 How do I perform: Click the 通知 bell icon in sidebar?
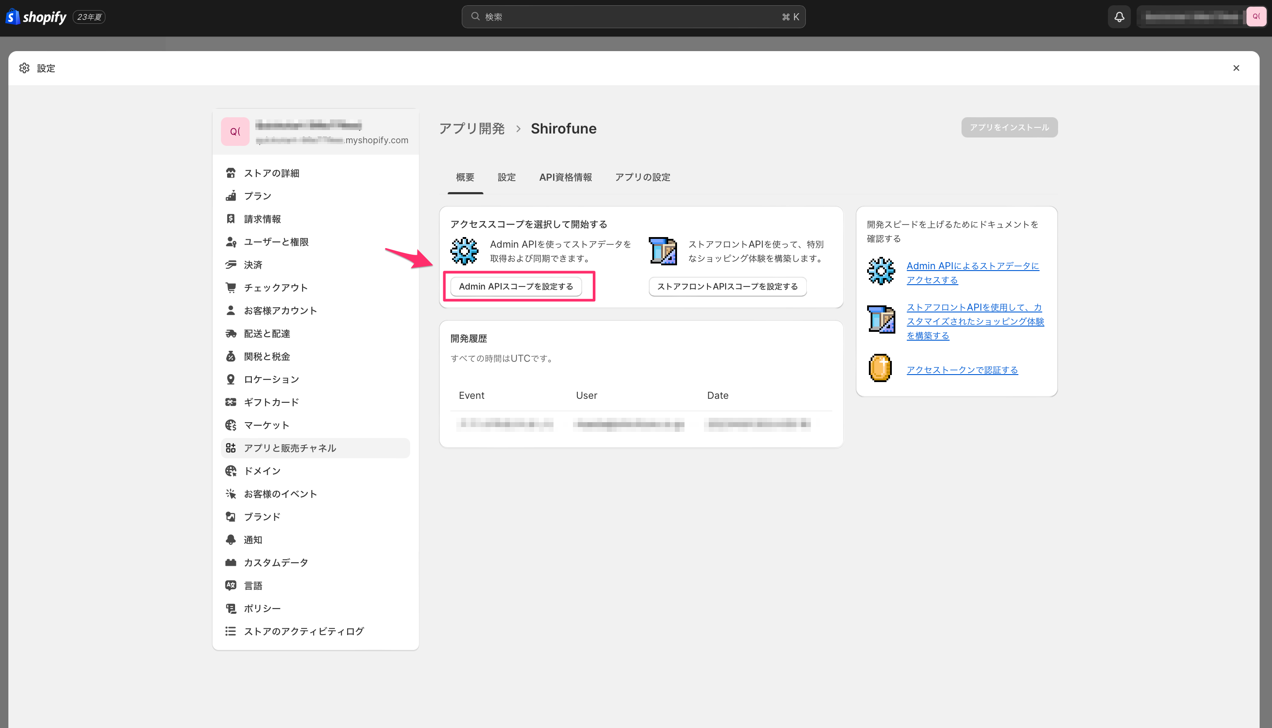click(231, 539)
